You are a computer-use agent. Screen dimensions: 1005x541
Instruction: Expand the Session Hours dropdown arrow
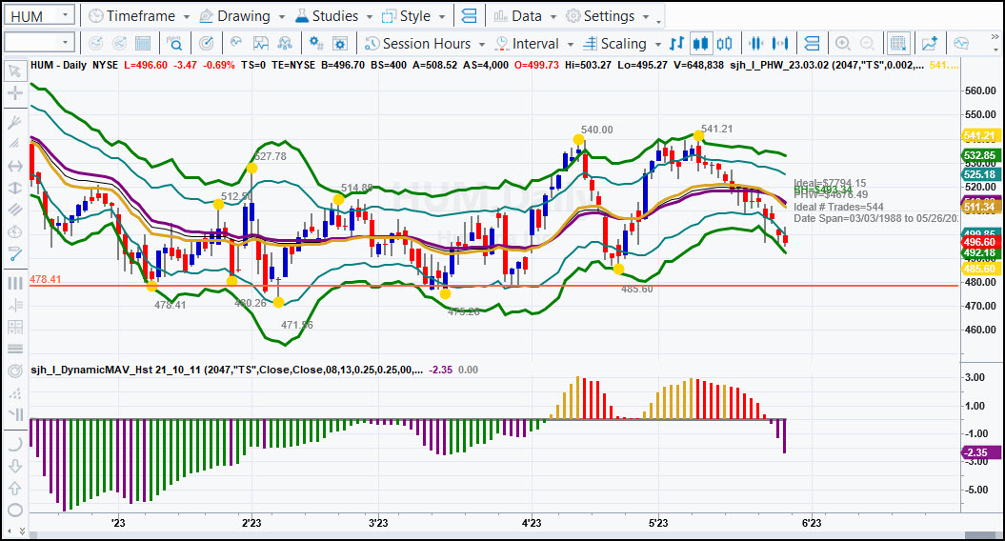[481, 44]
